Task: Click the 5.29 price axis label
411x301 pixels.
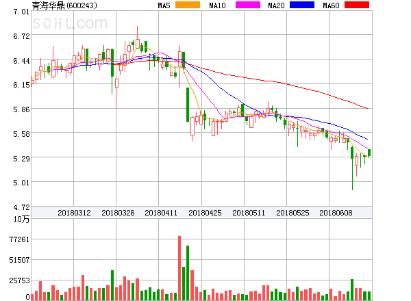Action: tap(21, 159)
